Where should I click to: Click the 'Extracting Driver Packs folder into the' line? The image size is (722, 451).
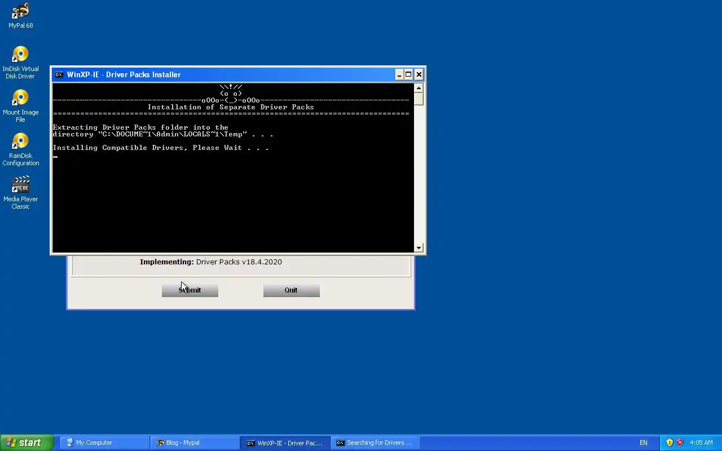[140, 127]
